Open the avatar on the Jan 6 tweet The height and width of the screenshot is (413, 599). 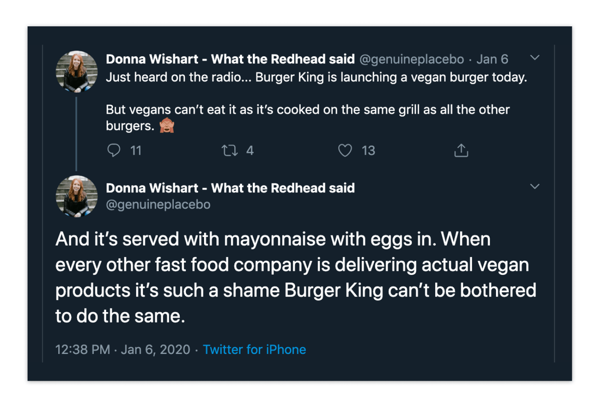pyautogui.click(x=77, y=72)
